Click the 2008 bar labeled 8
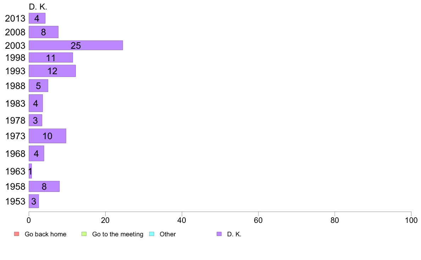This screenshot has height=260, width=421. [44, 32]
